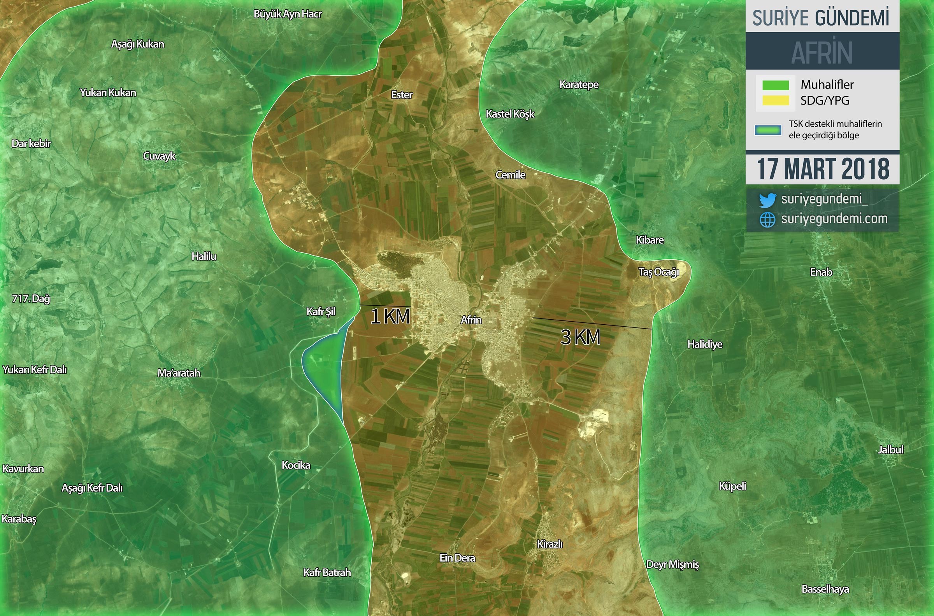934x616 pixels.
Task: Click the Kibare label
Action: tap(650, 240)
